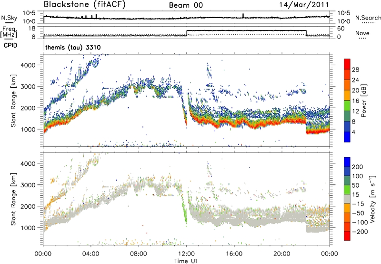Click the 'Nave' legend label

click(362, 33)
